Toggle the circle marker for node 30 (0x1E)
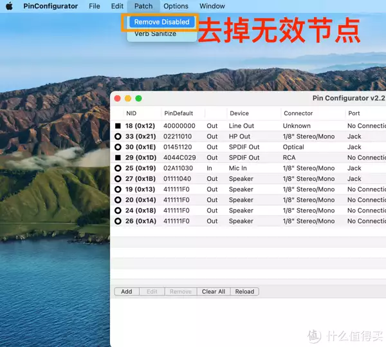 coord(118,147)
